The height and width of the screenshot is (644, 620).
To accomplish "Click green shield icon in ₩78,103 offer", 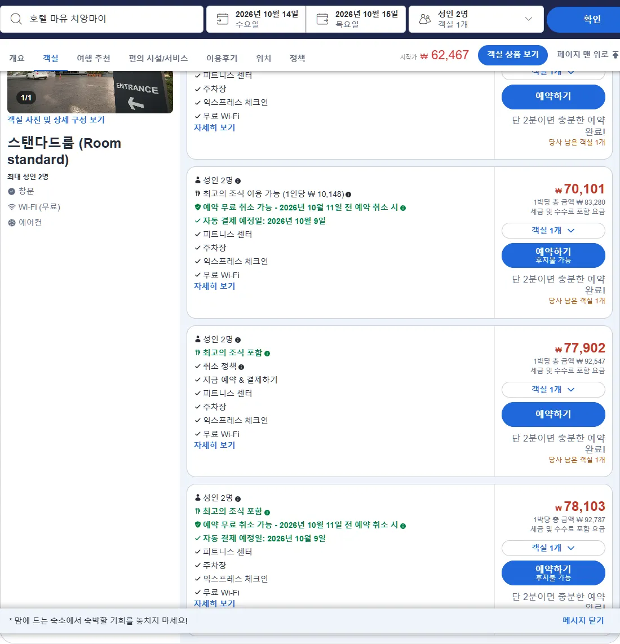I will (x=197, y=524).
